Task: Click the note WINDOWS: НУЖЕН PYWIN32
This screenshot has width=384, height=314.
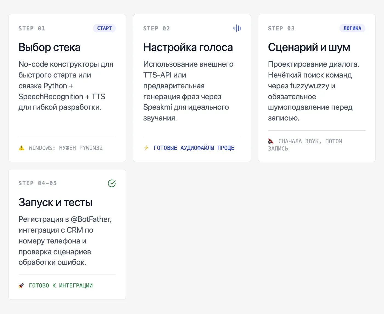Action: coord(66,148)
